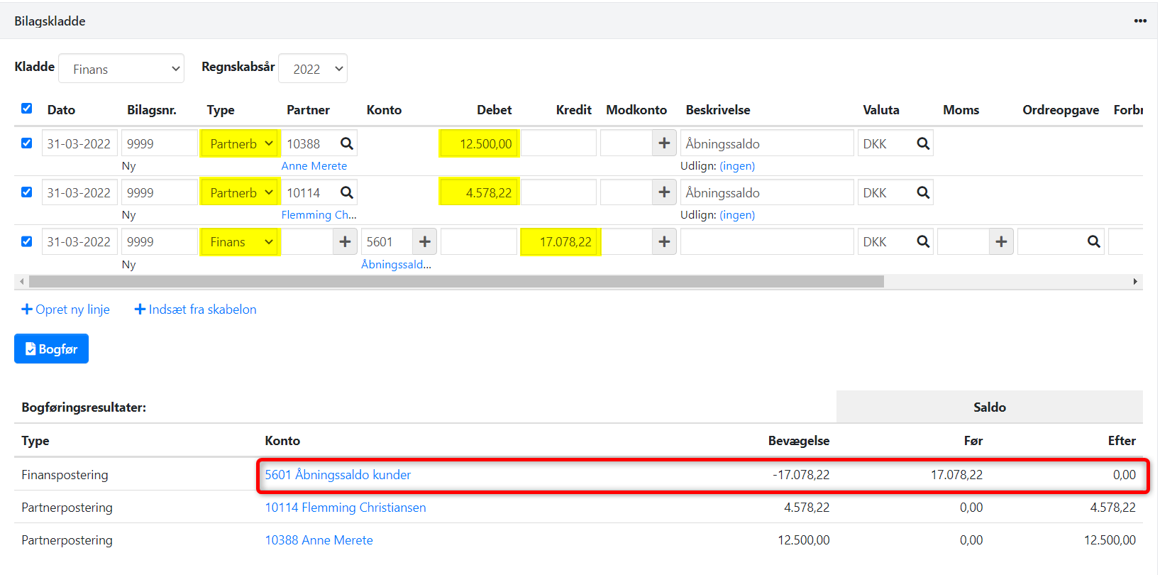The image size is (1160, 575).
Task: Open the Regnskabsår dropdown showing 2022
Action: pyautogui.click(x=313, y=69)
